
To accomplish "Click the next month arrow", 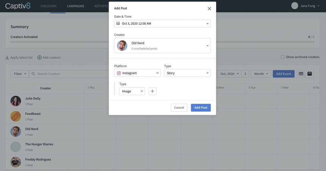I will point(245,74).
